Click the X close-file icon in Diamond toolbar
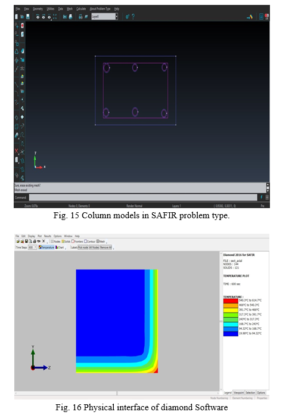 click(x=44, y=241)
